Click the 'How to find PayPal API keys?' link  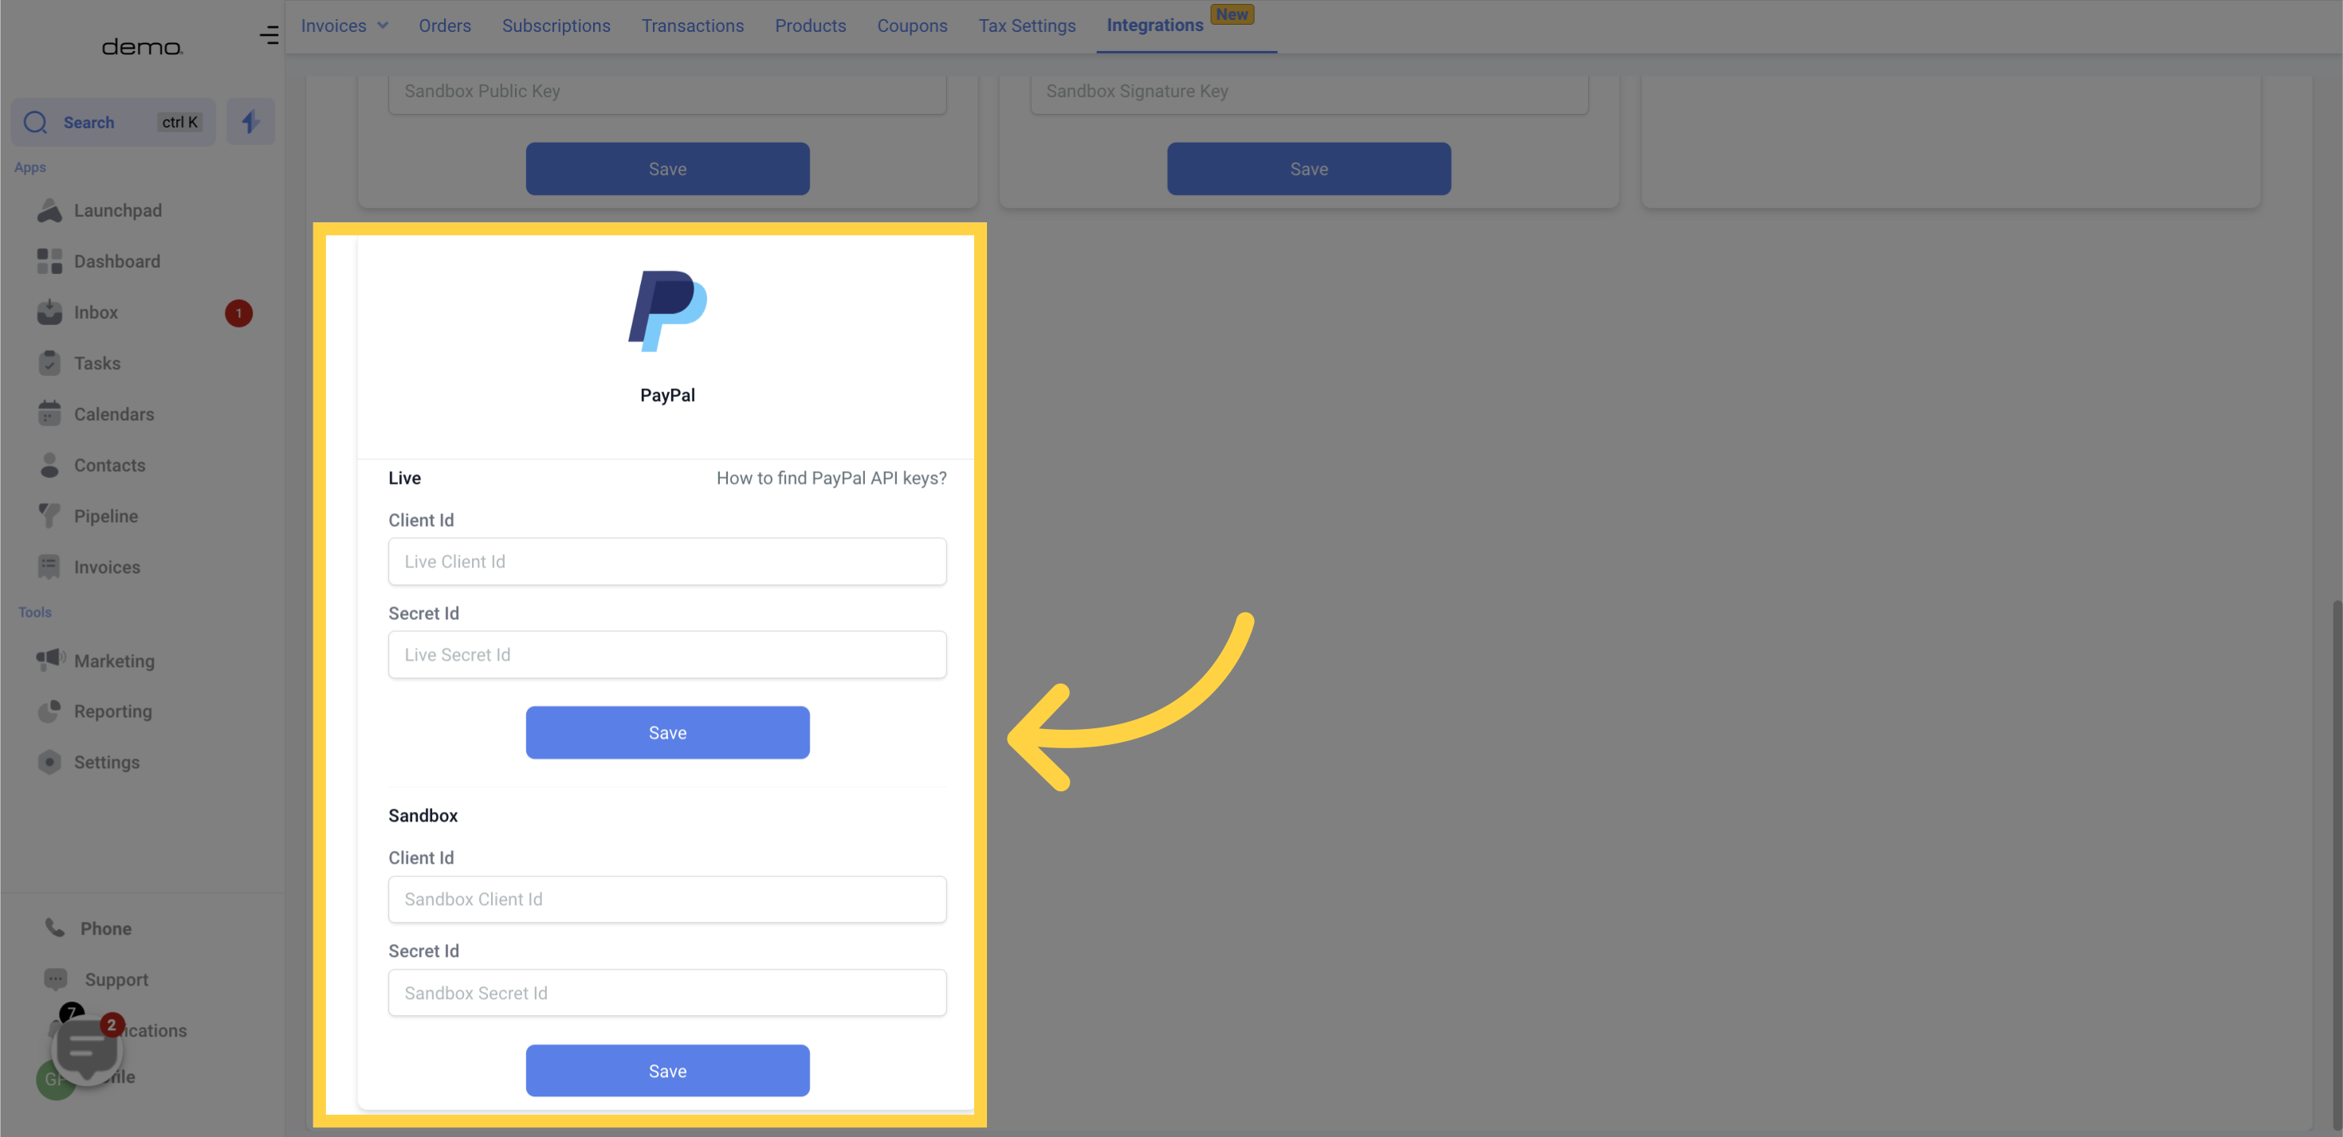(x=831, y=476)
